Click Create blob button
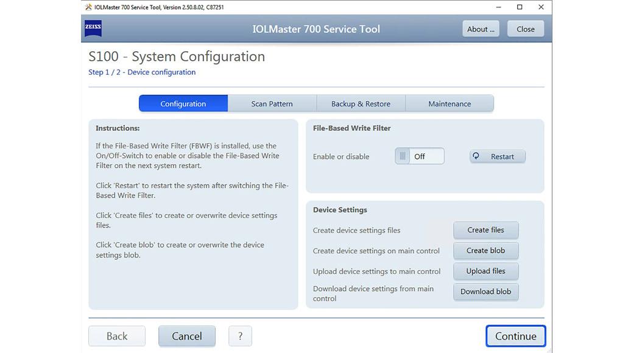628x353 pixels. pos(486,251)
